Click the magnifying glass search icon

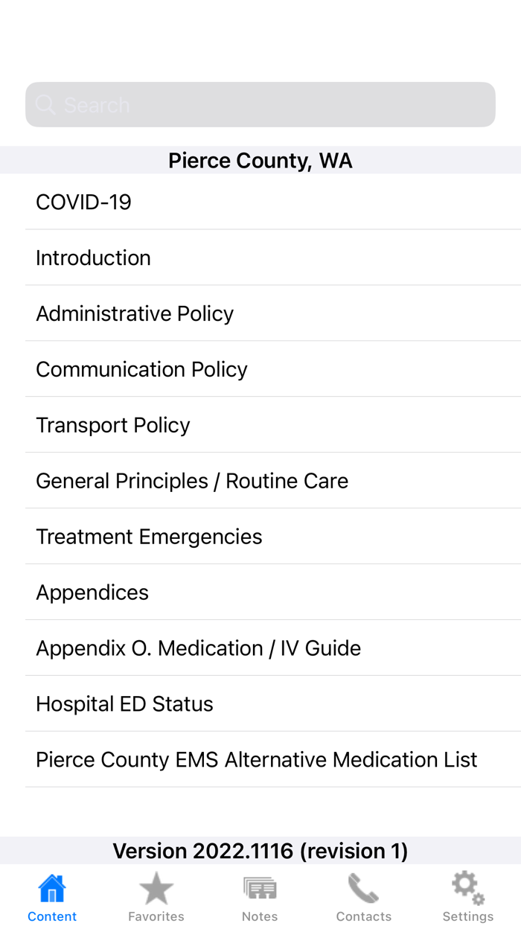click(x=45, y=104)
